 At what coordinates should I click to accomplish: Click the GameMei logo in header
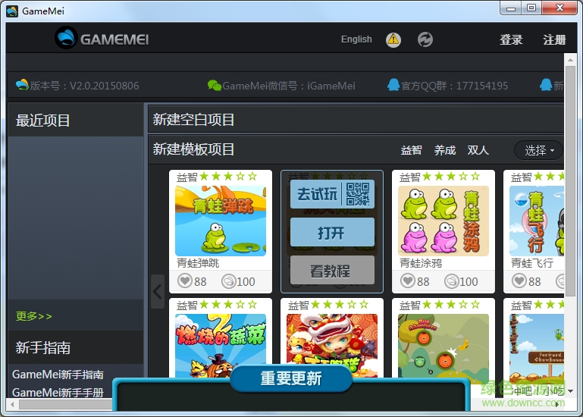tap(102, 39)
